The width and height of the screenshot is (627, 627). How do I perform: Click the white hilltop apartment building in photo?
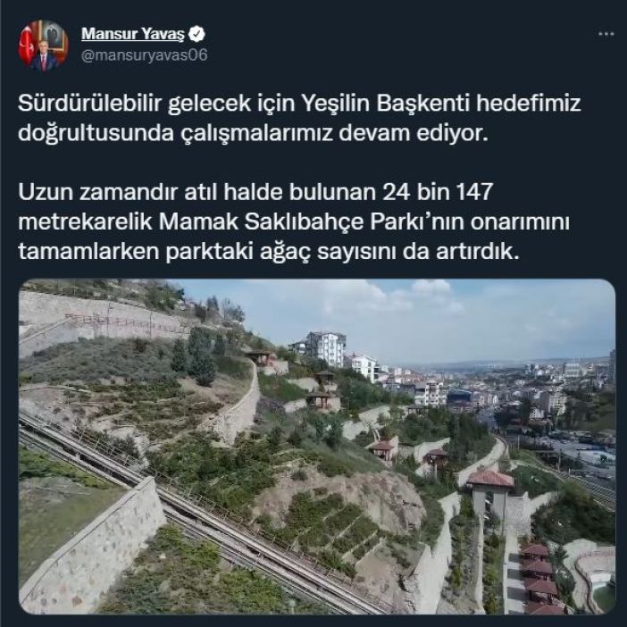coord(325,348)
